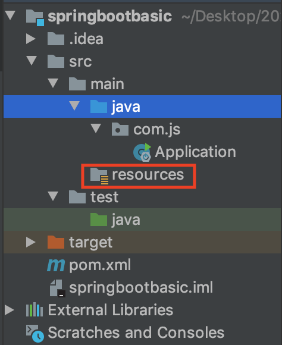Collapse the main folder arrow

click(x=53, y=83)
